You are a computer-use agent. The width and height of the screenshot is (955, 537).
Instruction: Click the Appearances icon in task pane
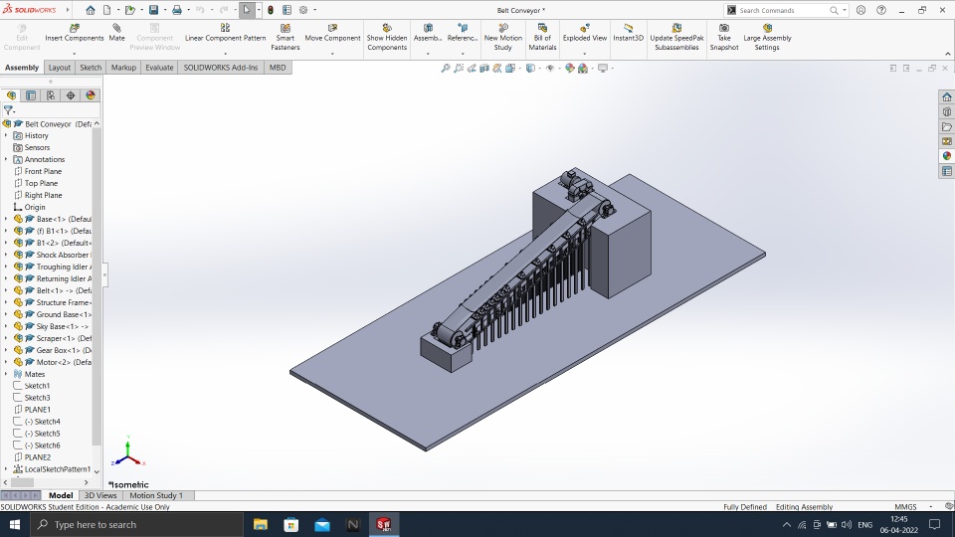[947, 156]
